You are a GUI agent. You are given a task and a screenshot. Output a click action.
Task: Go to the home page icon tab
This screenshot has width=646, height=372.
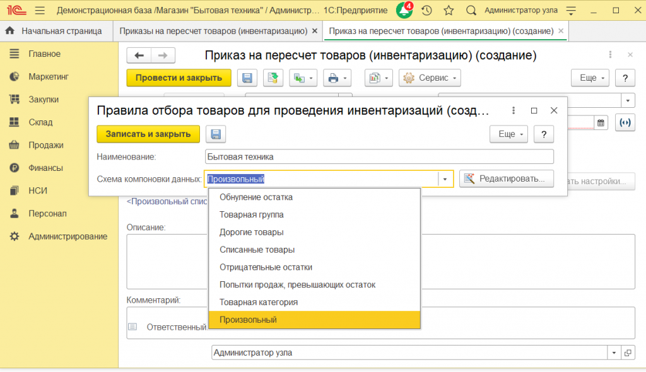10,31
